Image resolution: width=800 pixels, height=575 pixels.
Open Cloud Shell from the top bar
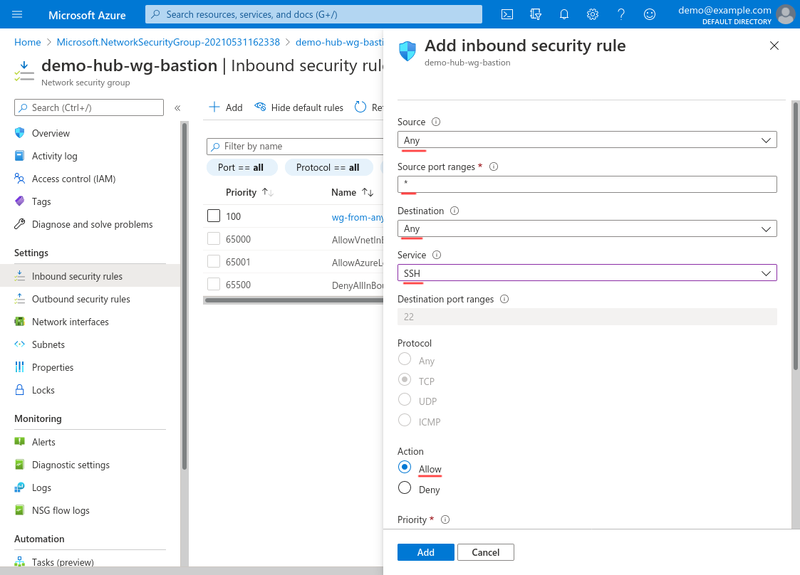pyautogui.click(x=507, y=14)
